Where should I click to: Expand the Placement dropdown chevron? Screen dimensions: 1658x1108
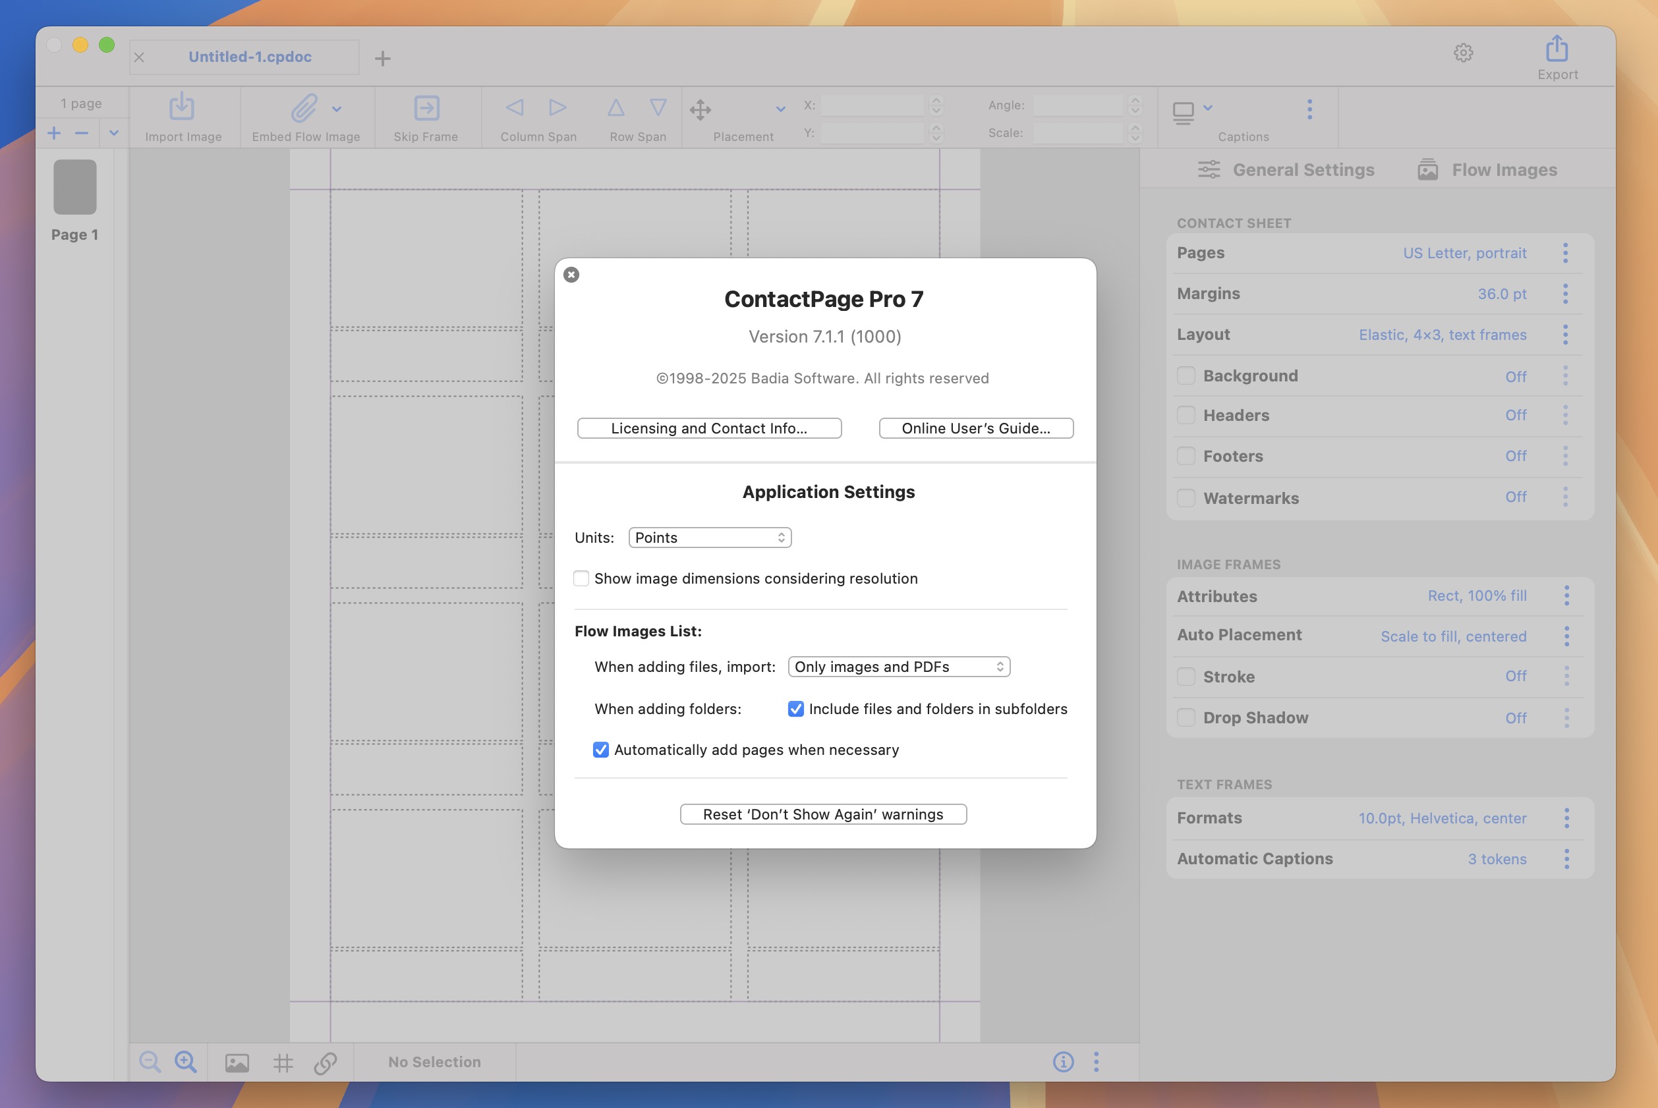click(780, 109)
